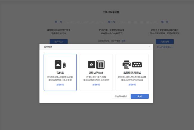Click the 第一步 step label

pos(58,22)
